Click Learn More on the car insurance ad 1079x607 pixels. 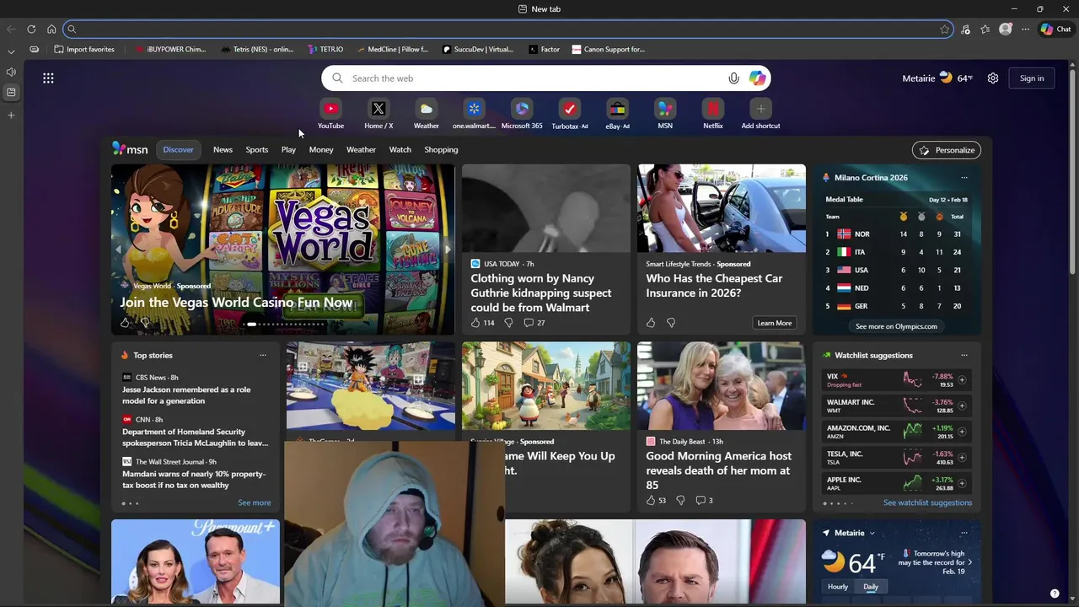point(775,323)
